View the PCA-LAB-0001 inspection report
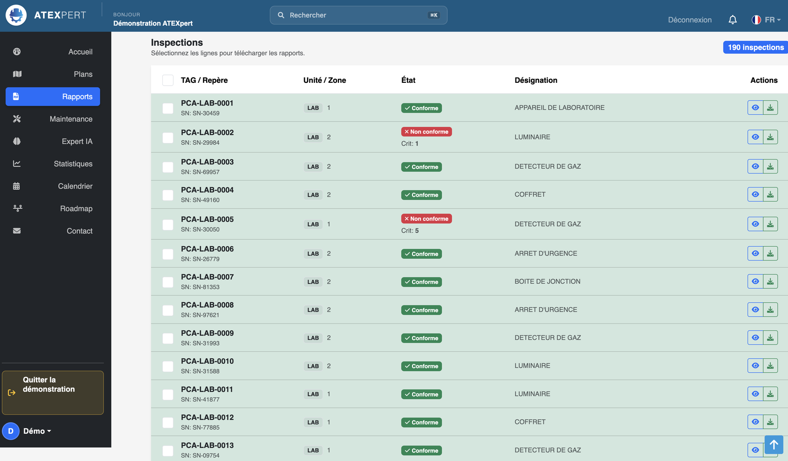Image resolution: width=788 pixels, height=461 pixels. click(755, 108)
